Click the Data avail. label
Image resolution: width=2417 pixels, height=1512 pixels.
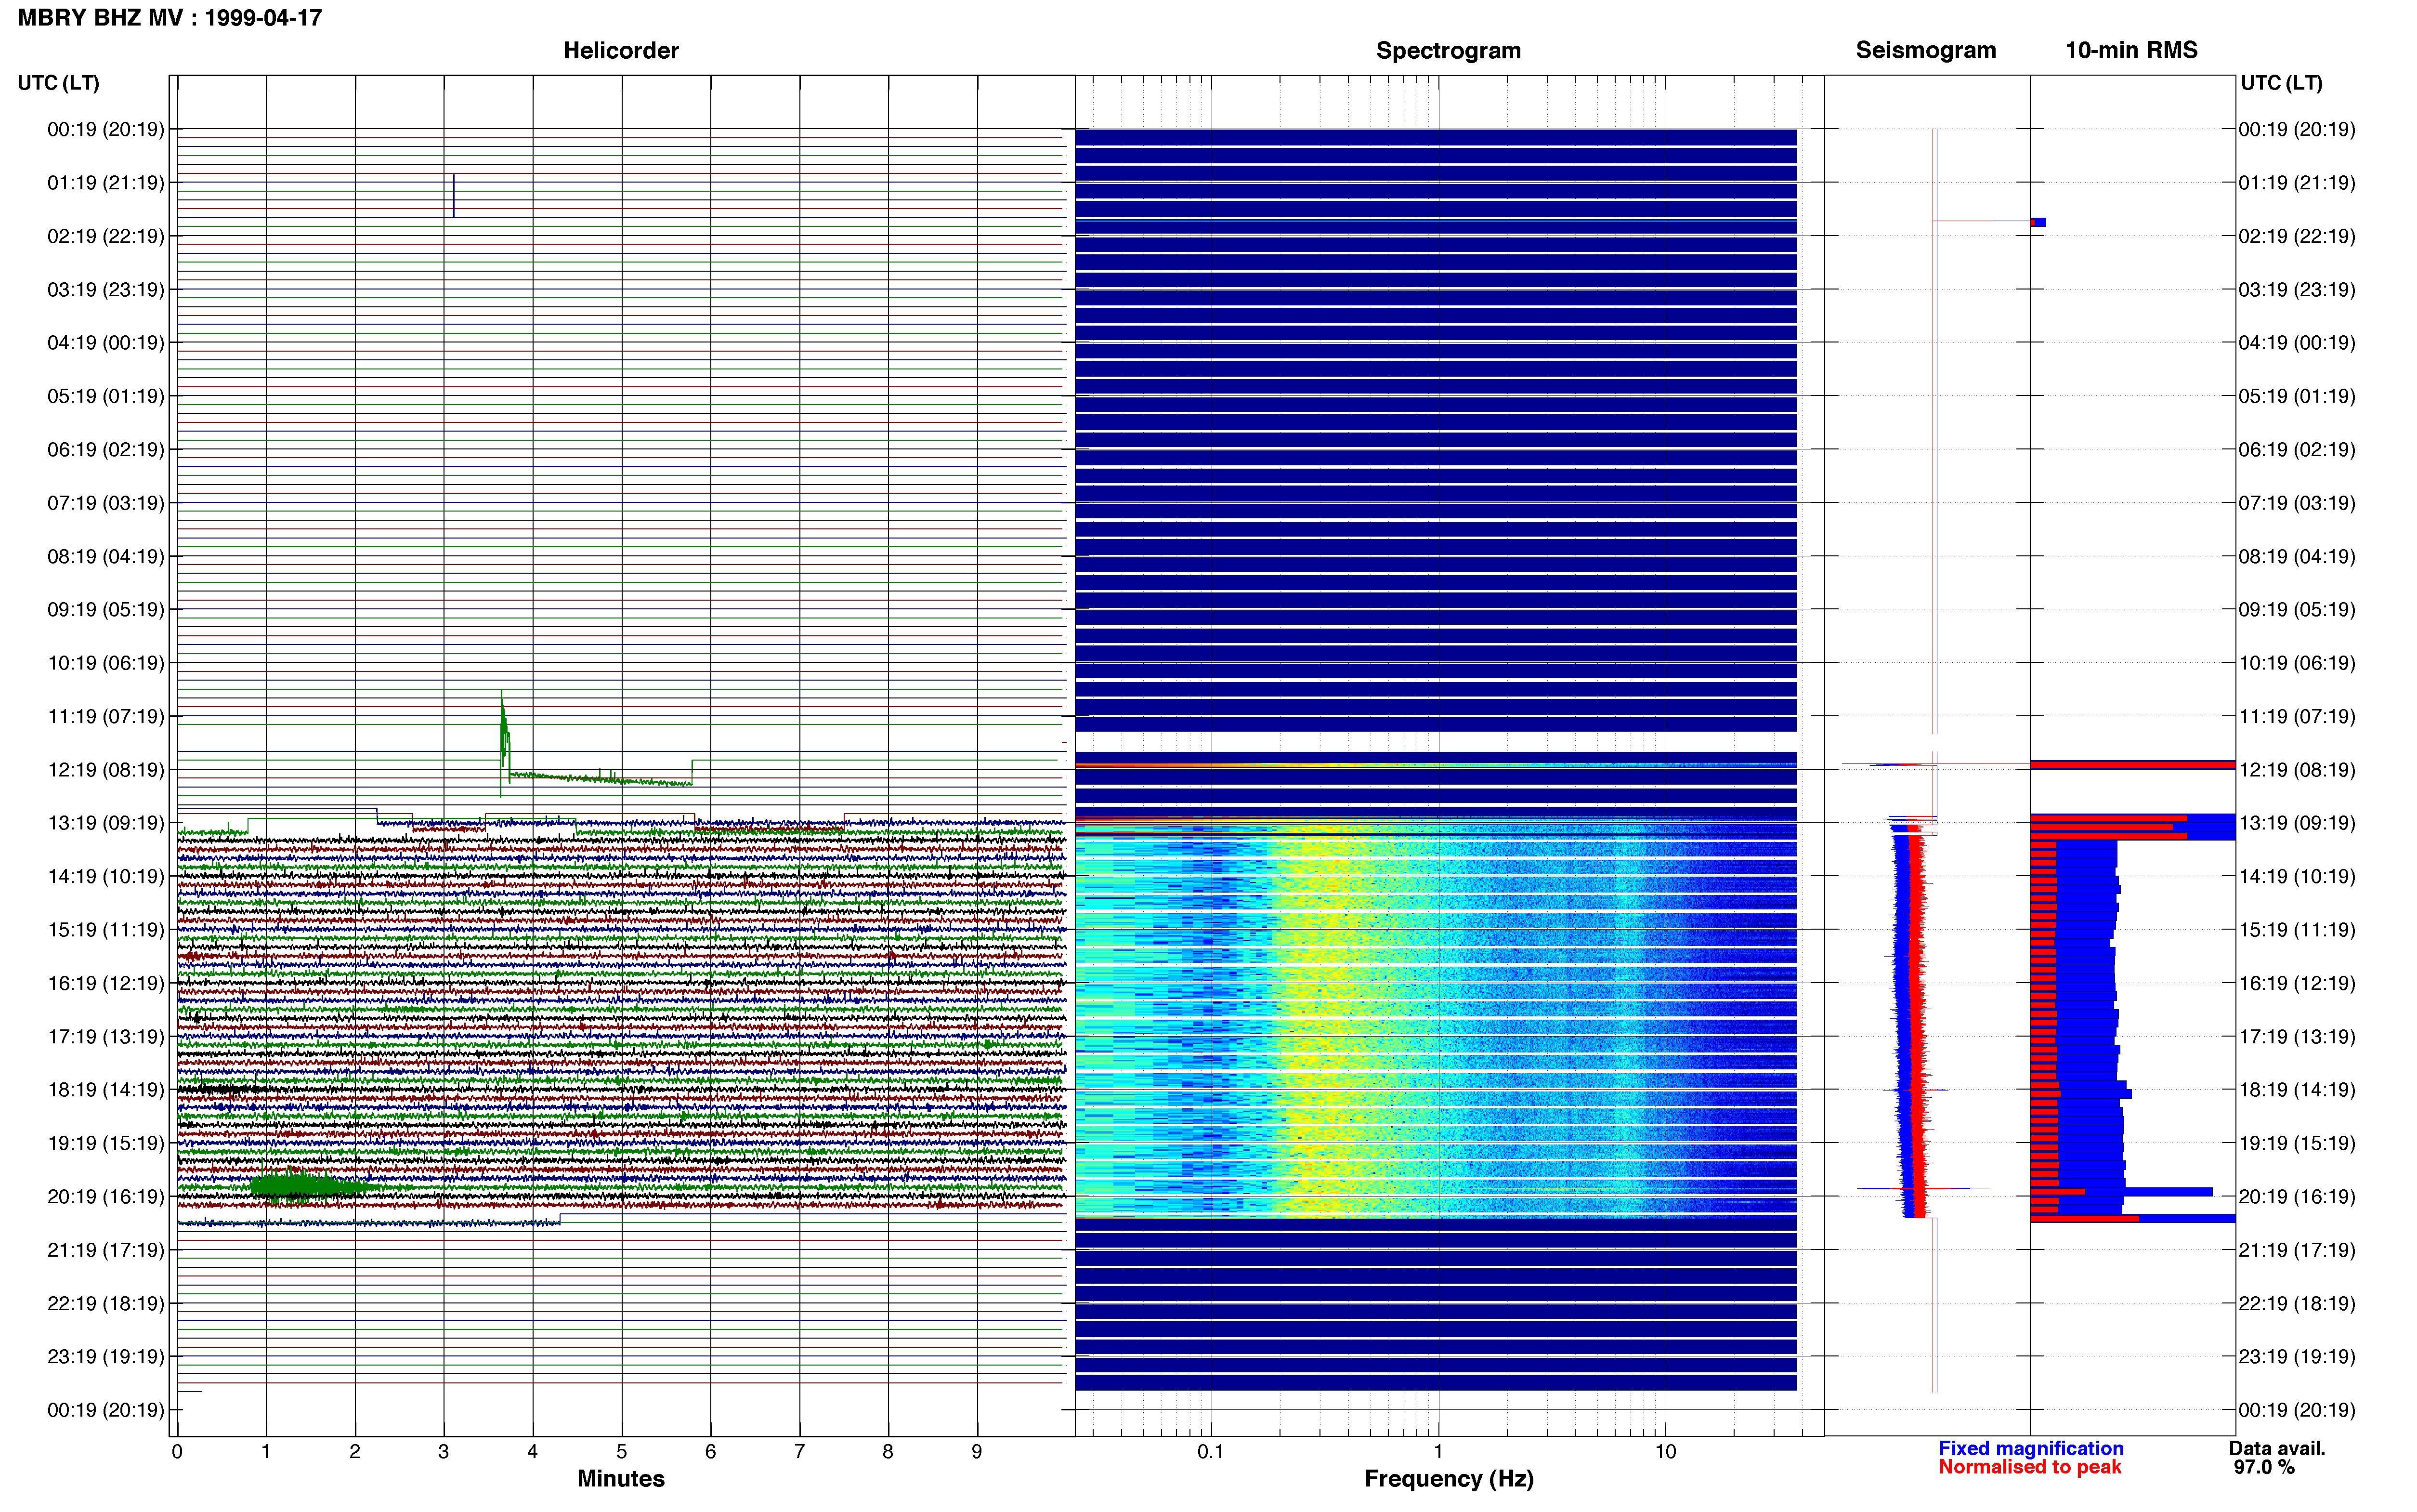[2277, 1449]
